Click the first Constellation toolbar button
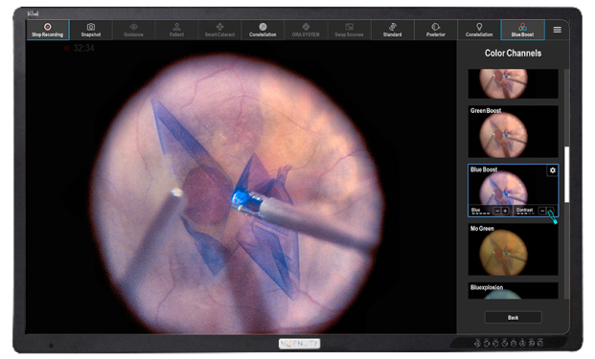The height and width of the screenshot is (359, 595). (263, 30)
